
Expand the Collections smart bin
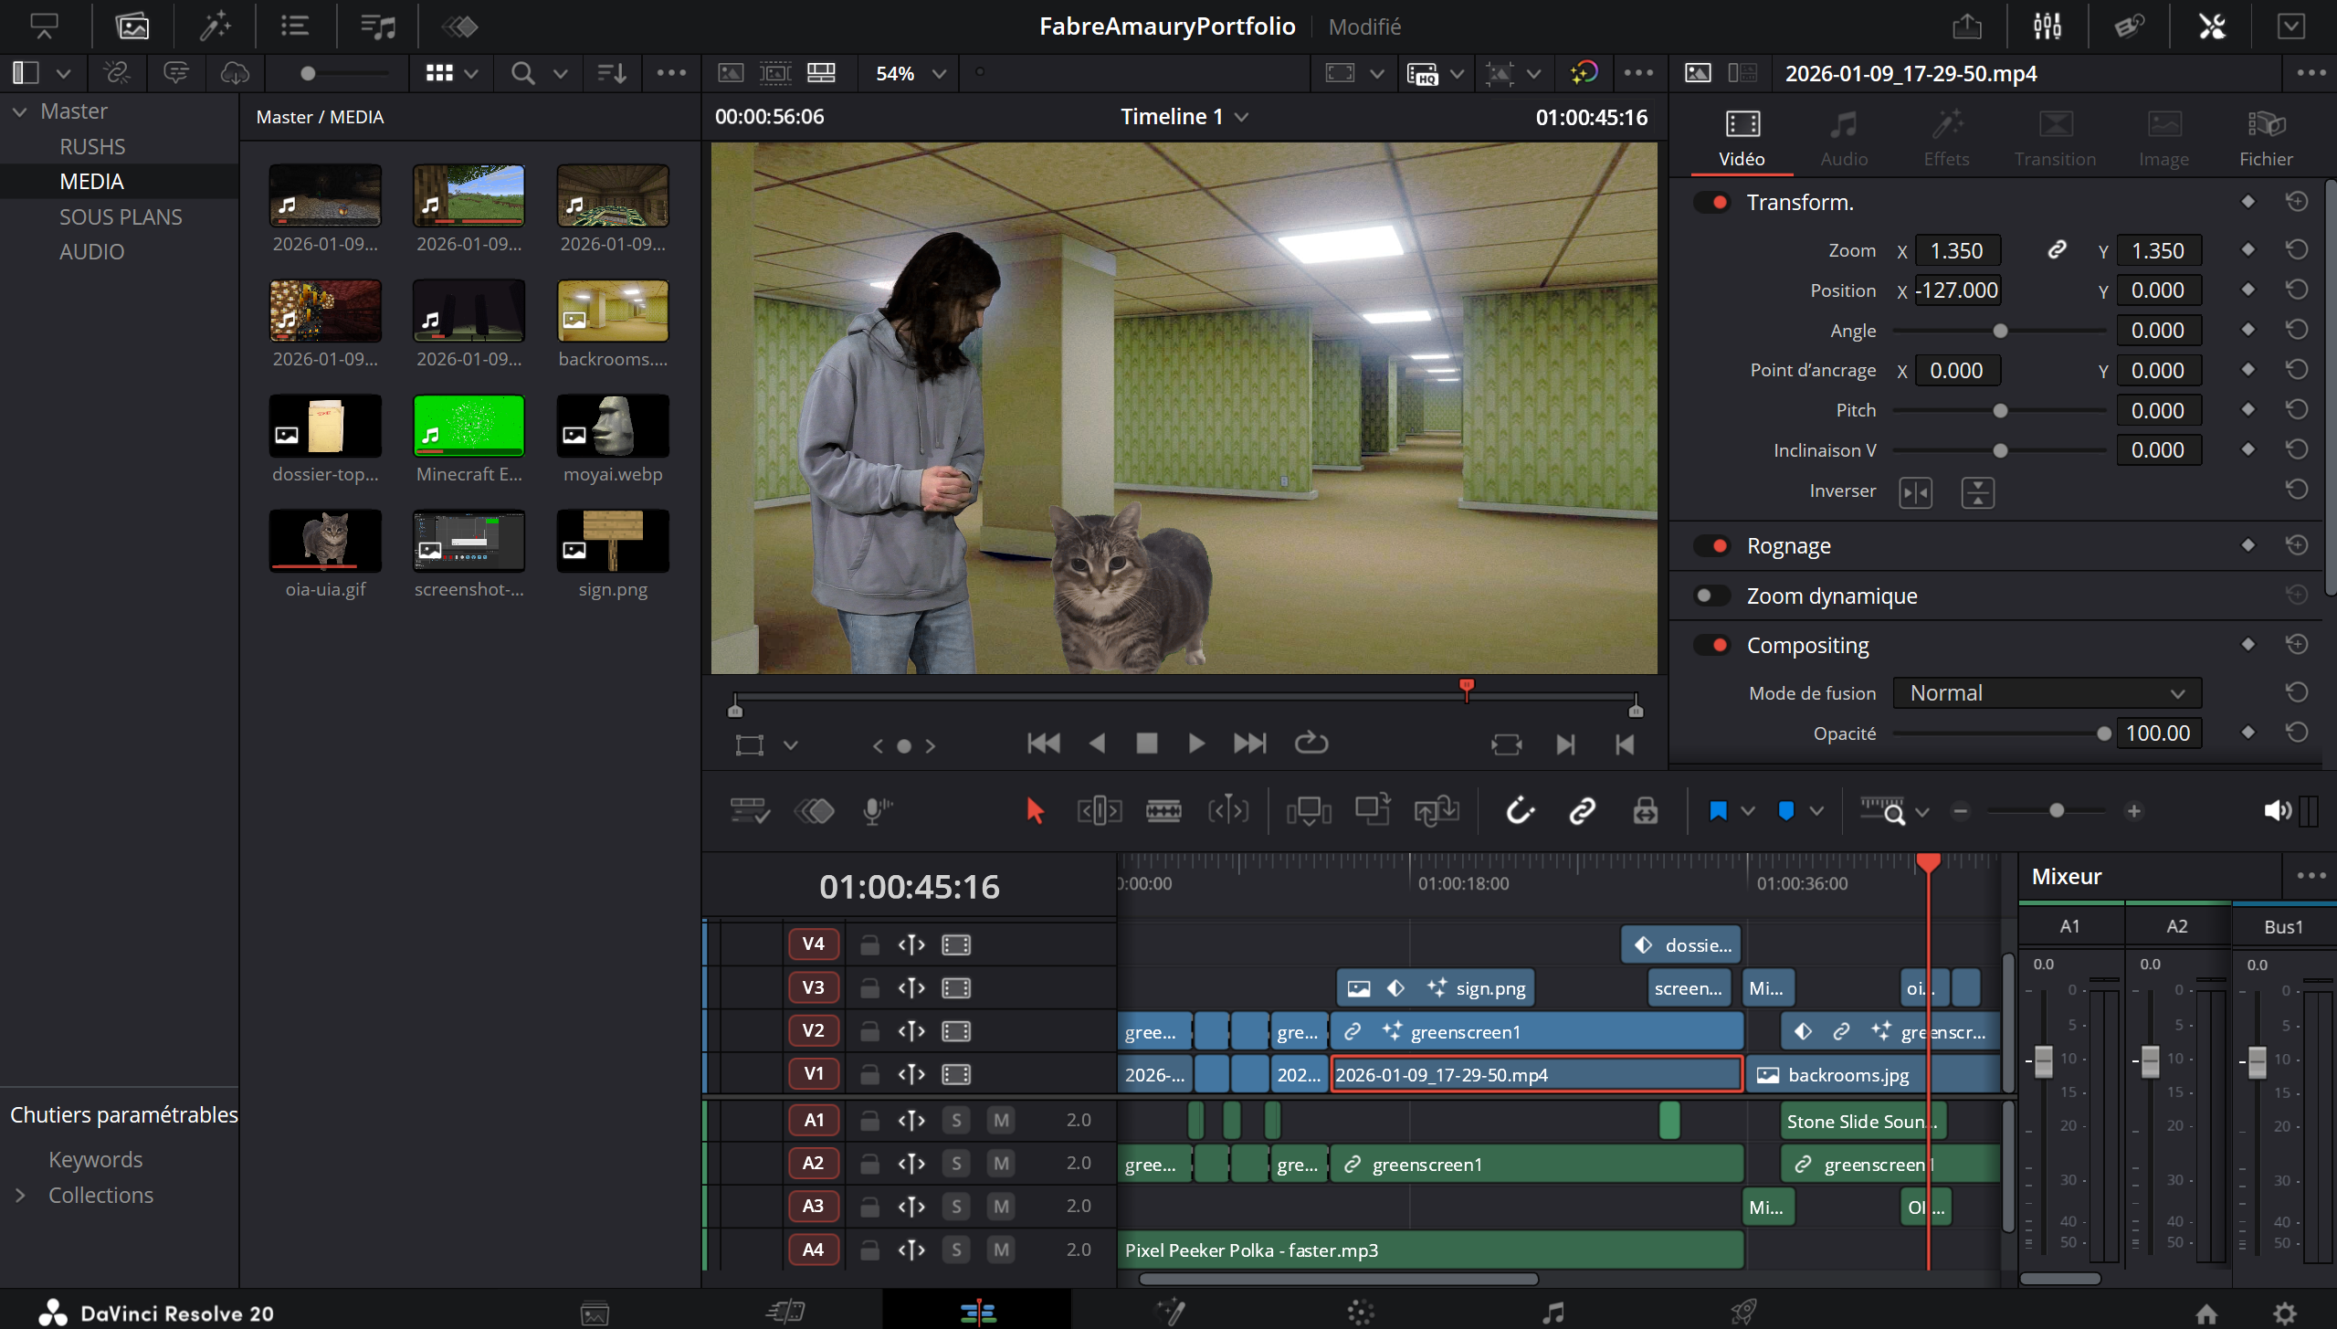[20, 1195]
